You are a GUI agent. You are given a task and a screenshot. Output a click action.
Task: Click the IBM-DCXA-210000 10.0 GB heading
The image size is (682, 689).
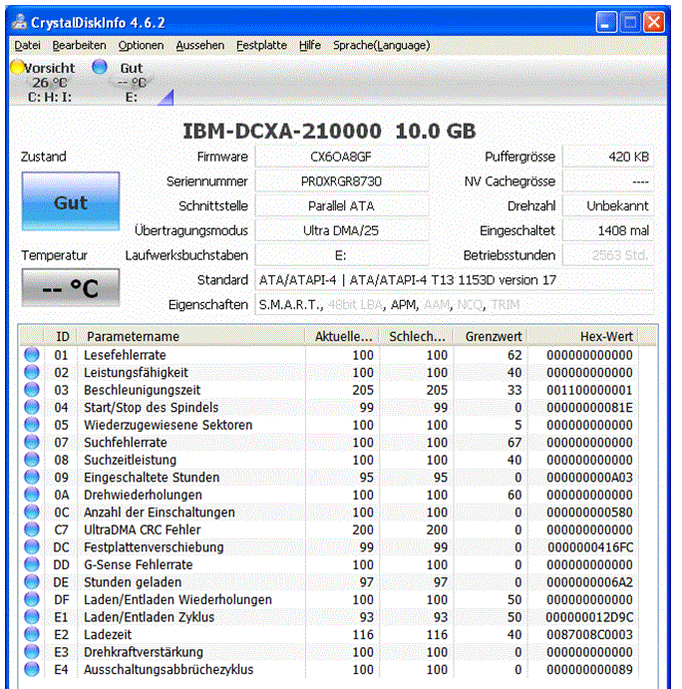329,131
